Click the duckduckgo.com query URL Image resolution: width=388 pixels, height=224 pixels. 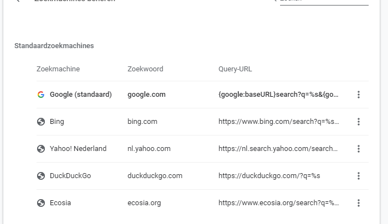pyautogui.click(x=269, y=176)
